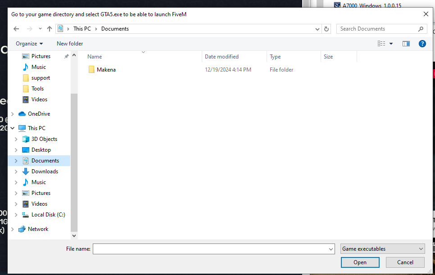This screenshot has height=275, width=435.
Task: Sort by Size column
Action: click(x=328, y=57)
